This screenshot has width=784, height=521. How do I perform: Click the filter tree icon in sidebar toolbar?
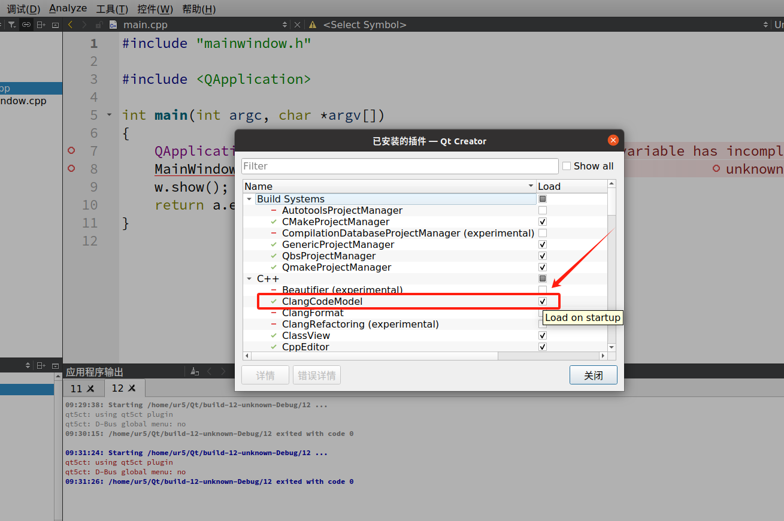[12, 25]
